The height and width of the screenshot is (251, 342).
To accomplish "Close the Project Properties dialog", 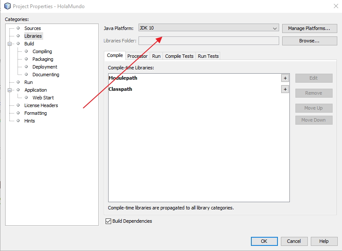I will coord(336,6).
